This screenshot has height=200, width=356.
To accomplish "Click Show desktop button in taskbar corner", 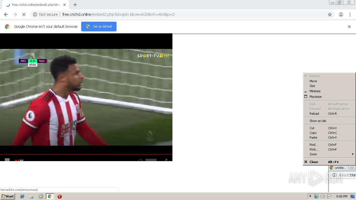I will tap(353, 196).
